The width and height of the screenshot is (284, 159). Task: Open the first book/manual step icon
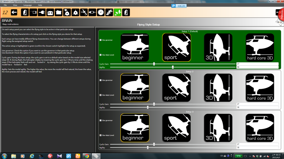[x=25, y=12]
